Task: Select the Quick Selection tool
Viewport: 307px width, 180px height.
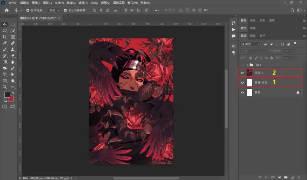Action: pos(13,31)
